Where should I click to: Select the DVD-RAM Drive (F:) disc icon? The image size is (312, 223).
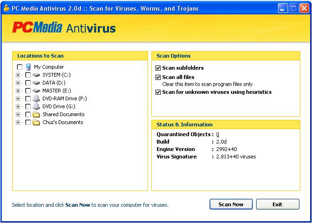[x=36, y=98]
